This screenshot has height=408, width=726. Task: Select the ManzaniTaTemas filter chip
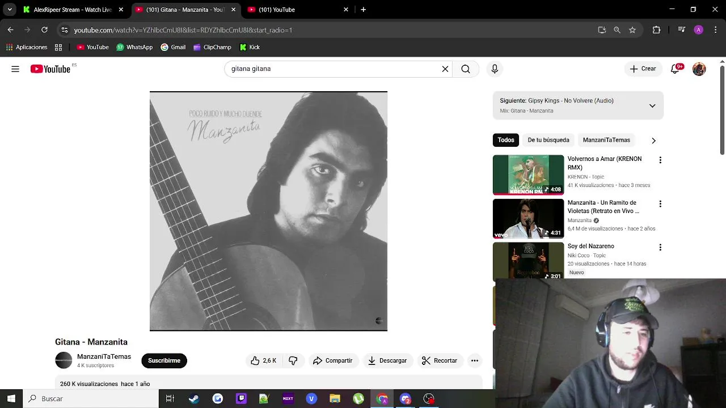606,140
